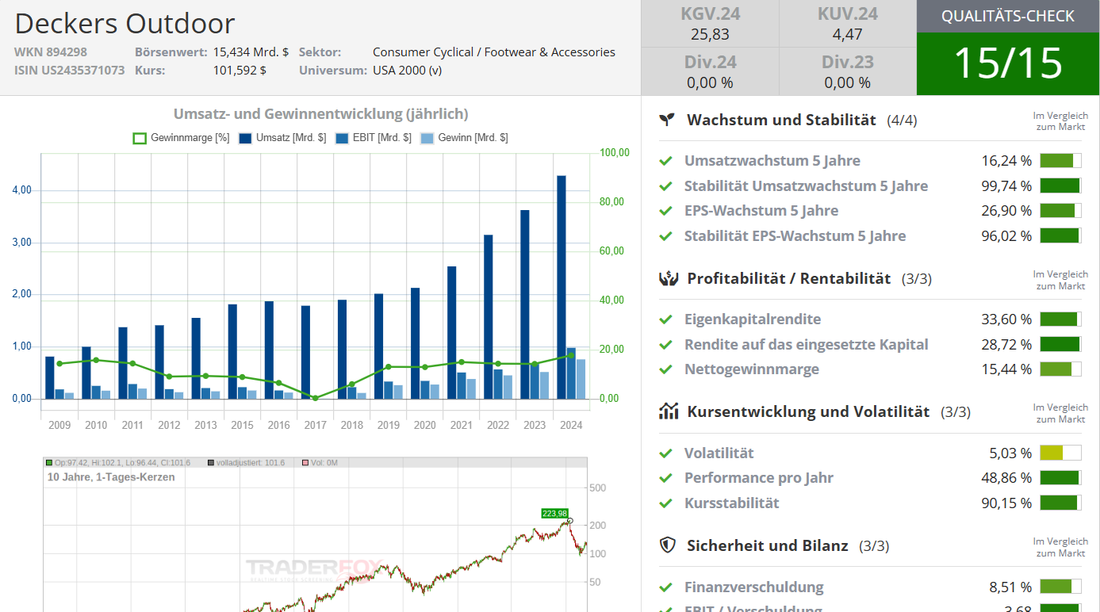The image size is (1100, 612).
Task: Select the Qualitäts-Check header tab
Action: (x=1007, y=16)
